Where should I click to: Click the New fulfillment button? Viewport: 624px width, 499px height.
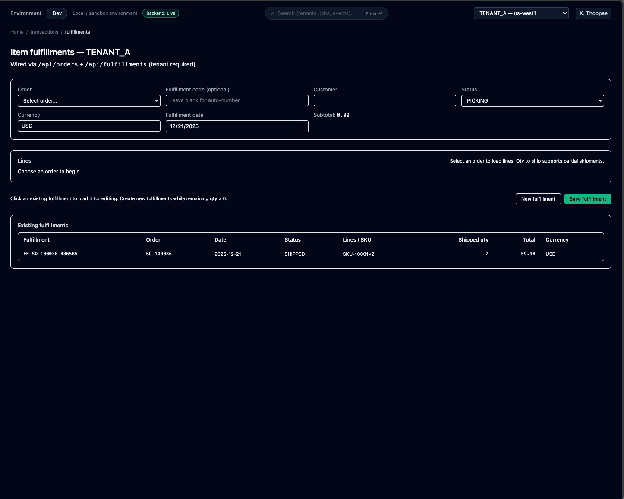coord(538,199)
